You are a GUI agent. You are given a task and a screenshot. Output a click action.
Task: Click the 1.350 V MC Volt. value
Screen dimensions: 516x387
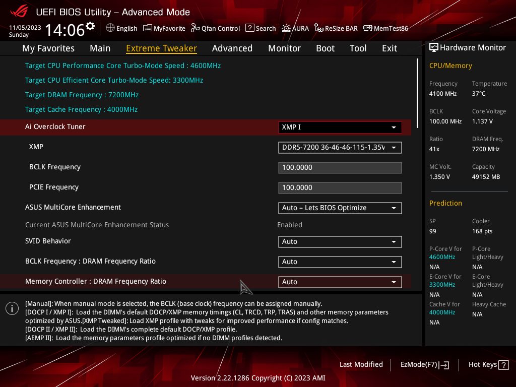tap(439, 177)
